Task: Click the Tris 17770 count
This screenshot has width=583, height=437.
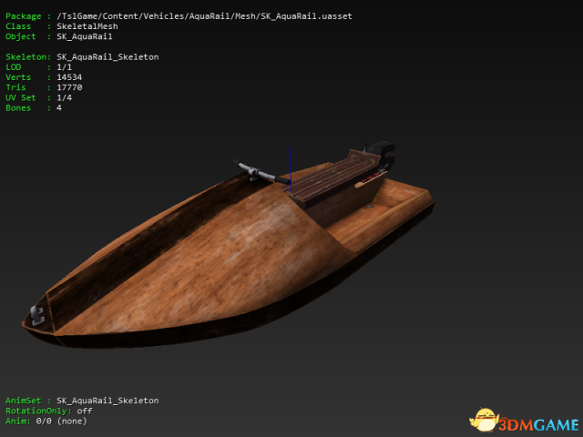Action: [44, 87]
